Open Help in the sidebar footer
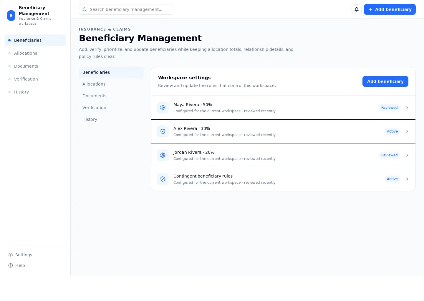Viewport: 424px width, 301px height. (35, 265)
